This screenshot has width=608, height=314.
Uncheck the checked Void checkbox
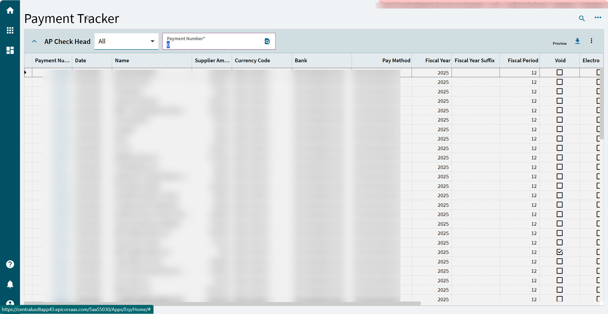560,252
